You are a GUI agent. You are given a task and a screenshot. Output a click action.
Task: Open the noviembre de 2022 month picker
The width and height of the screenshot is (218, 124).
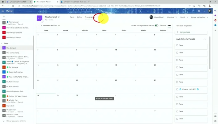pos(51,26)
